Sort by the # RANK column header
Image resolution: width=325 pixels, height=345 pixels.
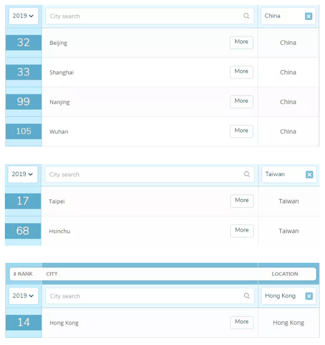tap(23, 274)
